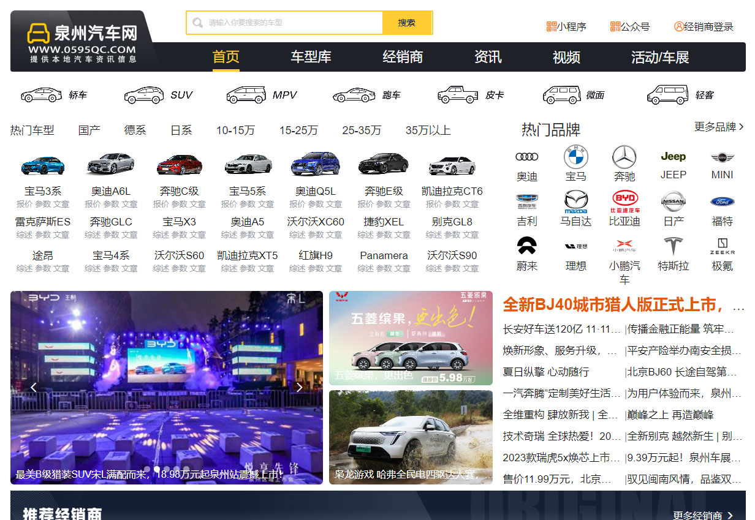Open the 沃尔沃XC60 model link

[316, 222]
